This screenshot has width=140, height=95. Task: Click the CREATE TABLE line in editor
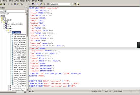(44, 8)
